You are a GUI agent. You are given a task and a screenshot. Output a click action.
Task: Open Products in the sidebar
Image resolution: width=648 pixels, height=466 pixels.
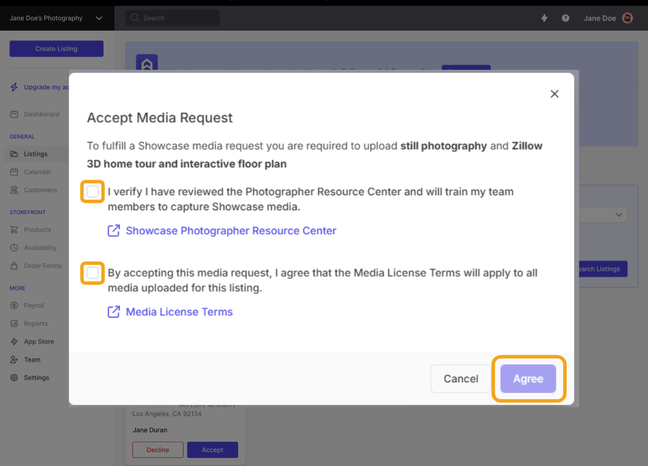tap(38, 229)
